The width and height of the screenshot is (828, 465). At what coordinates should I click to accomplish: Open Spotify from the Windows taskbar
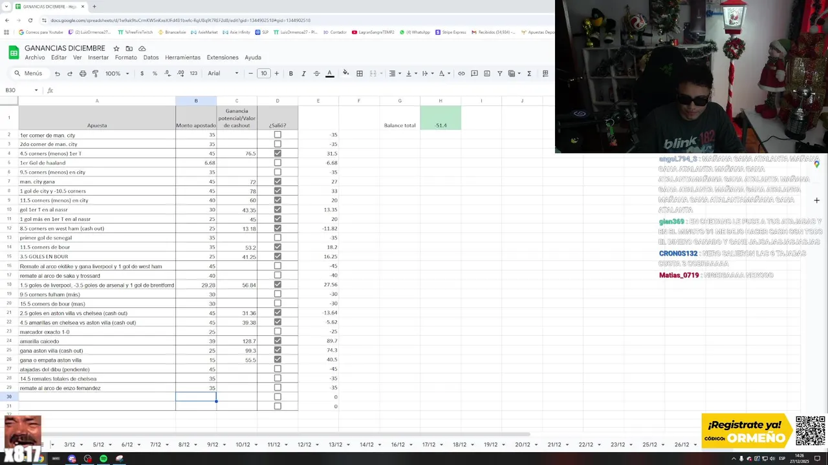[x=103, y=459]
